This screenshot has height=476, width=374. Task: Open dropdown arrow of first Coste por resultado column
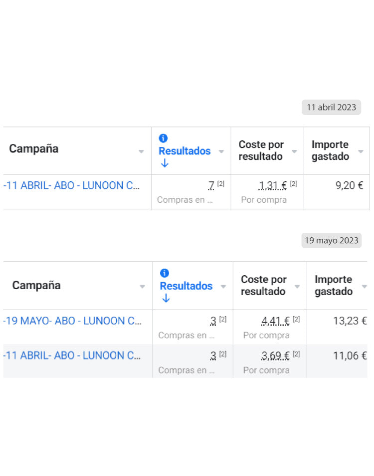pyautogui.click(x=294, y=151)
